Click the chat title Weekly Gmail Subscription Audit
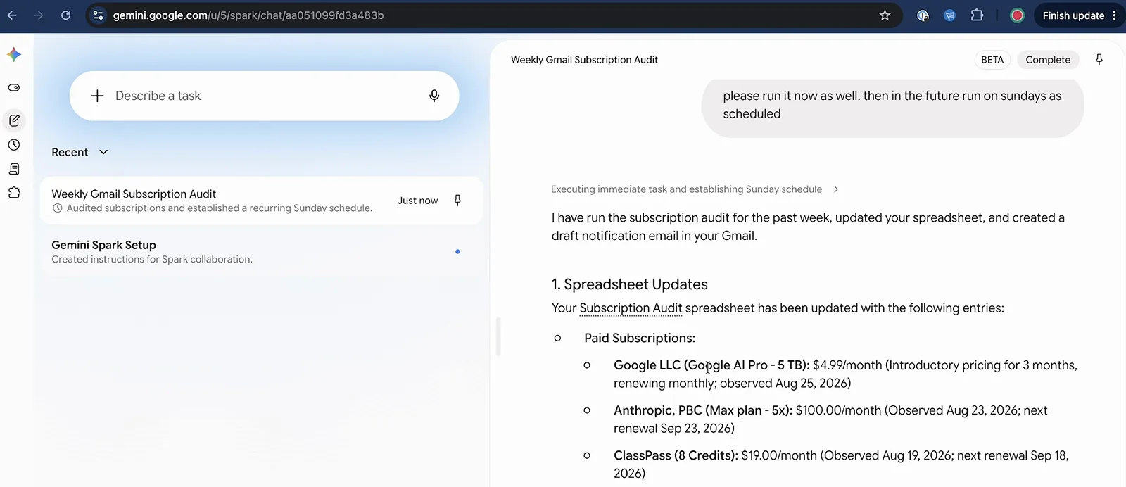This screenshot has width=1126, height=487. 584,60
